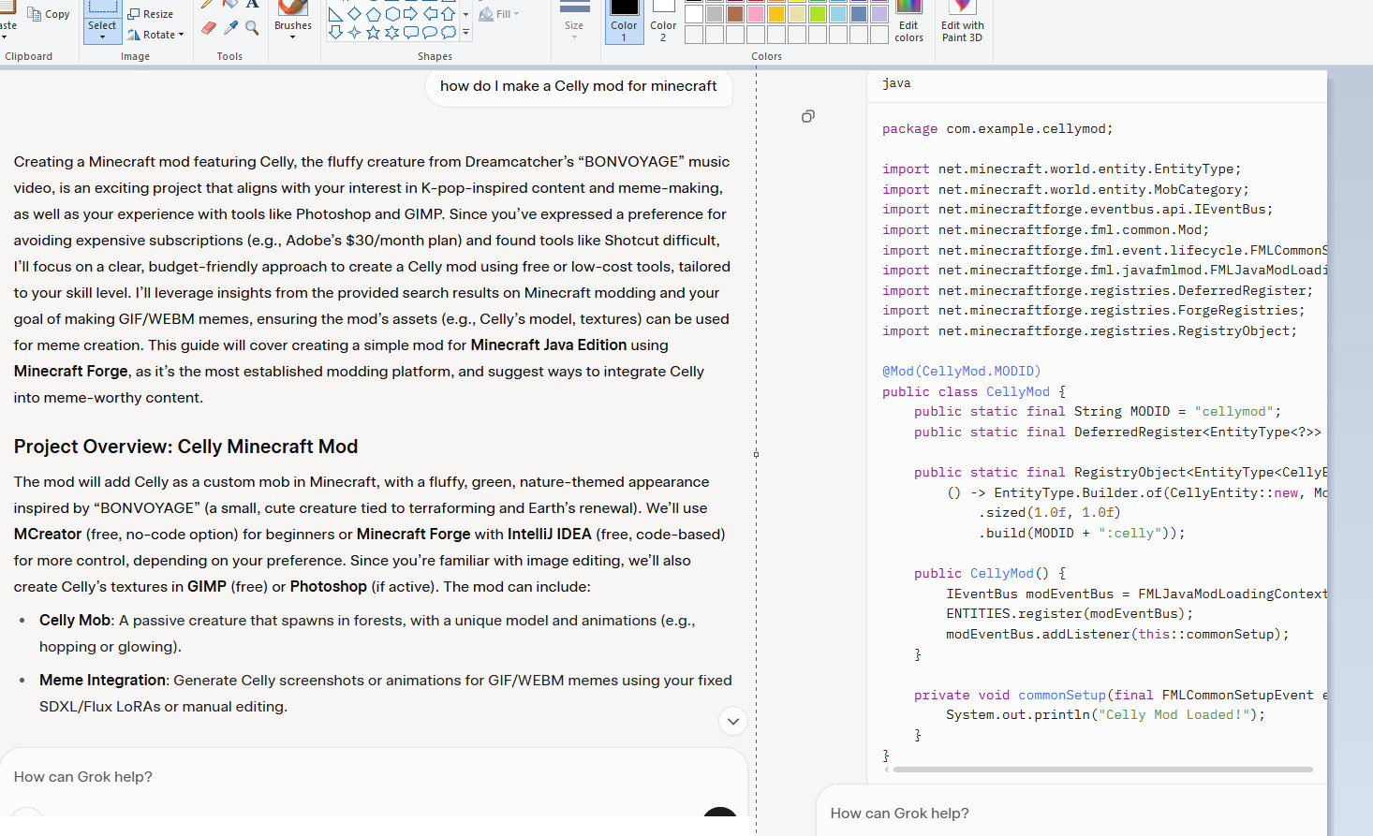The image size is (1373, 836).
Task: Click the code block horizontal scrollbar
Action: pyautogui.click(x=1102, y=770)
